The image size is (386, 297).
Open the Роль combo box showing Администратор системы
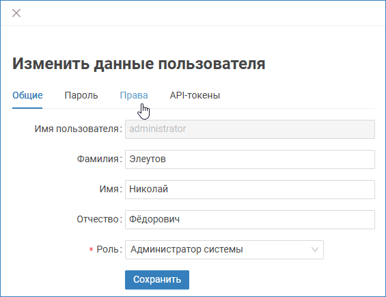tap(224, 250)
